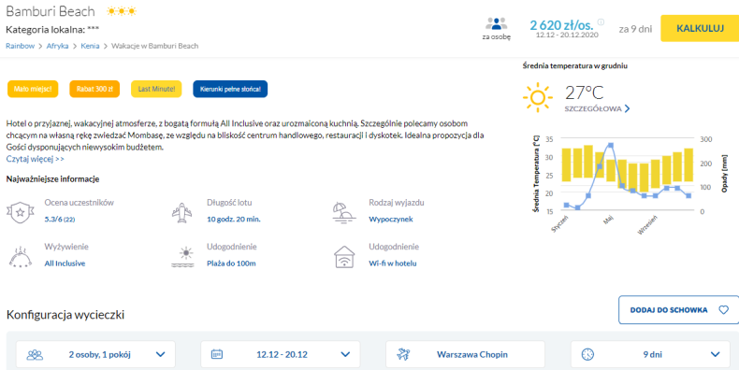Image resolution: width=739 pixels, height=370 pixels.
Task: Click the 'za osobę' people icon
Action: pos(496,23)
